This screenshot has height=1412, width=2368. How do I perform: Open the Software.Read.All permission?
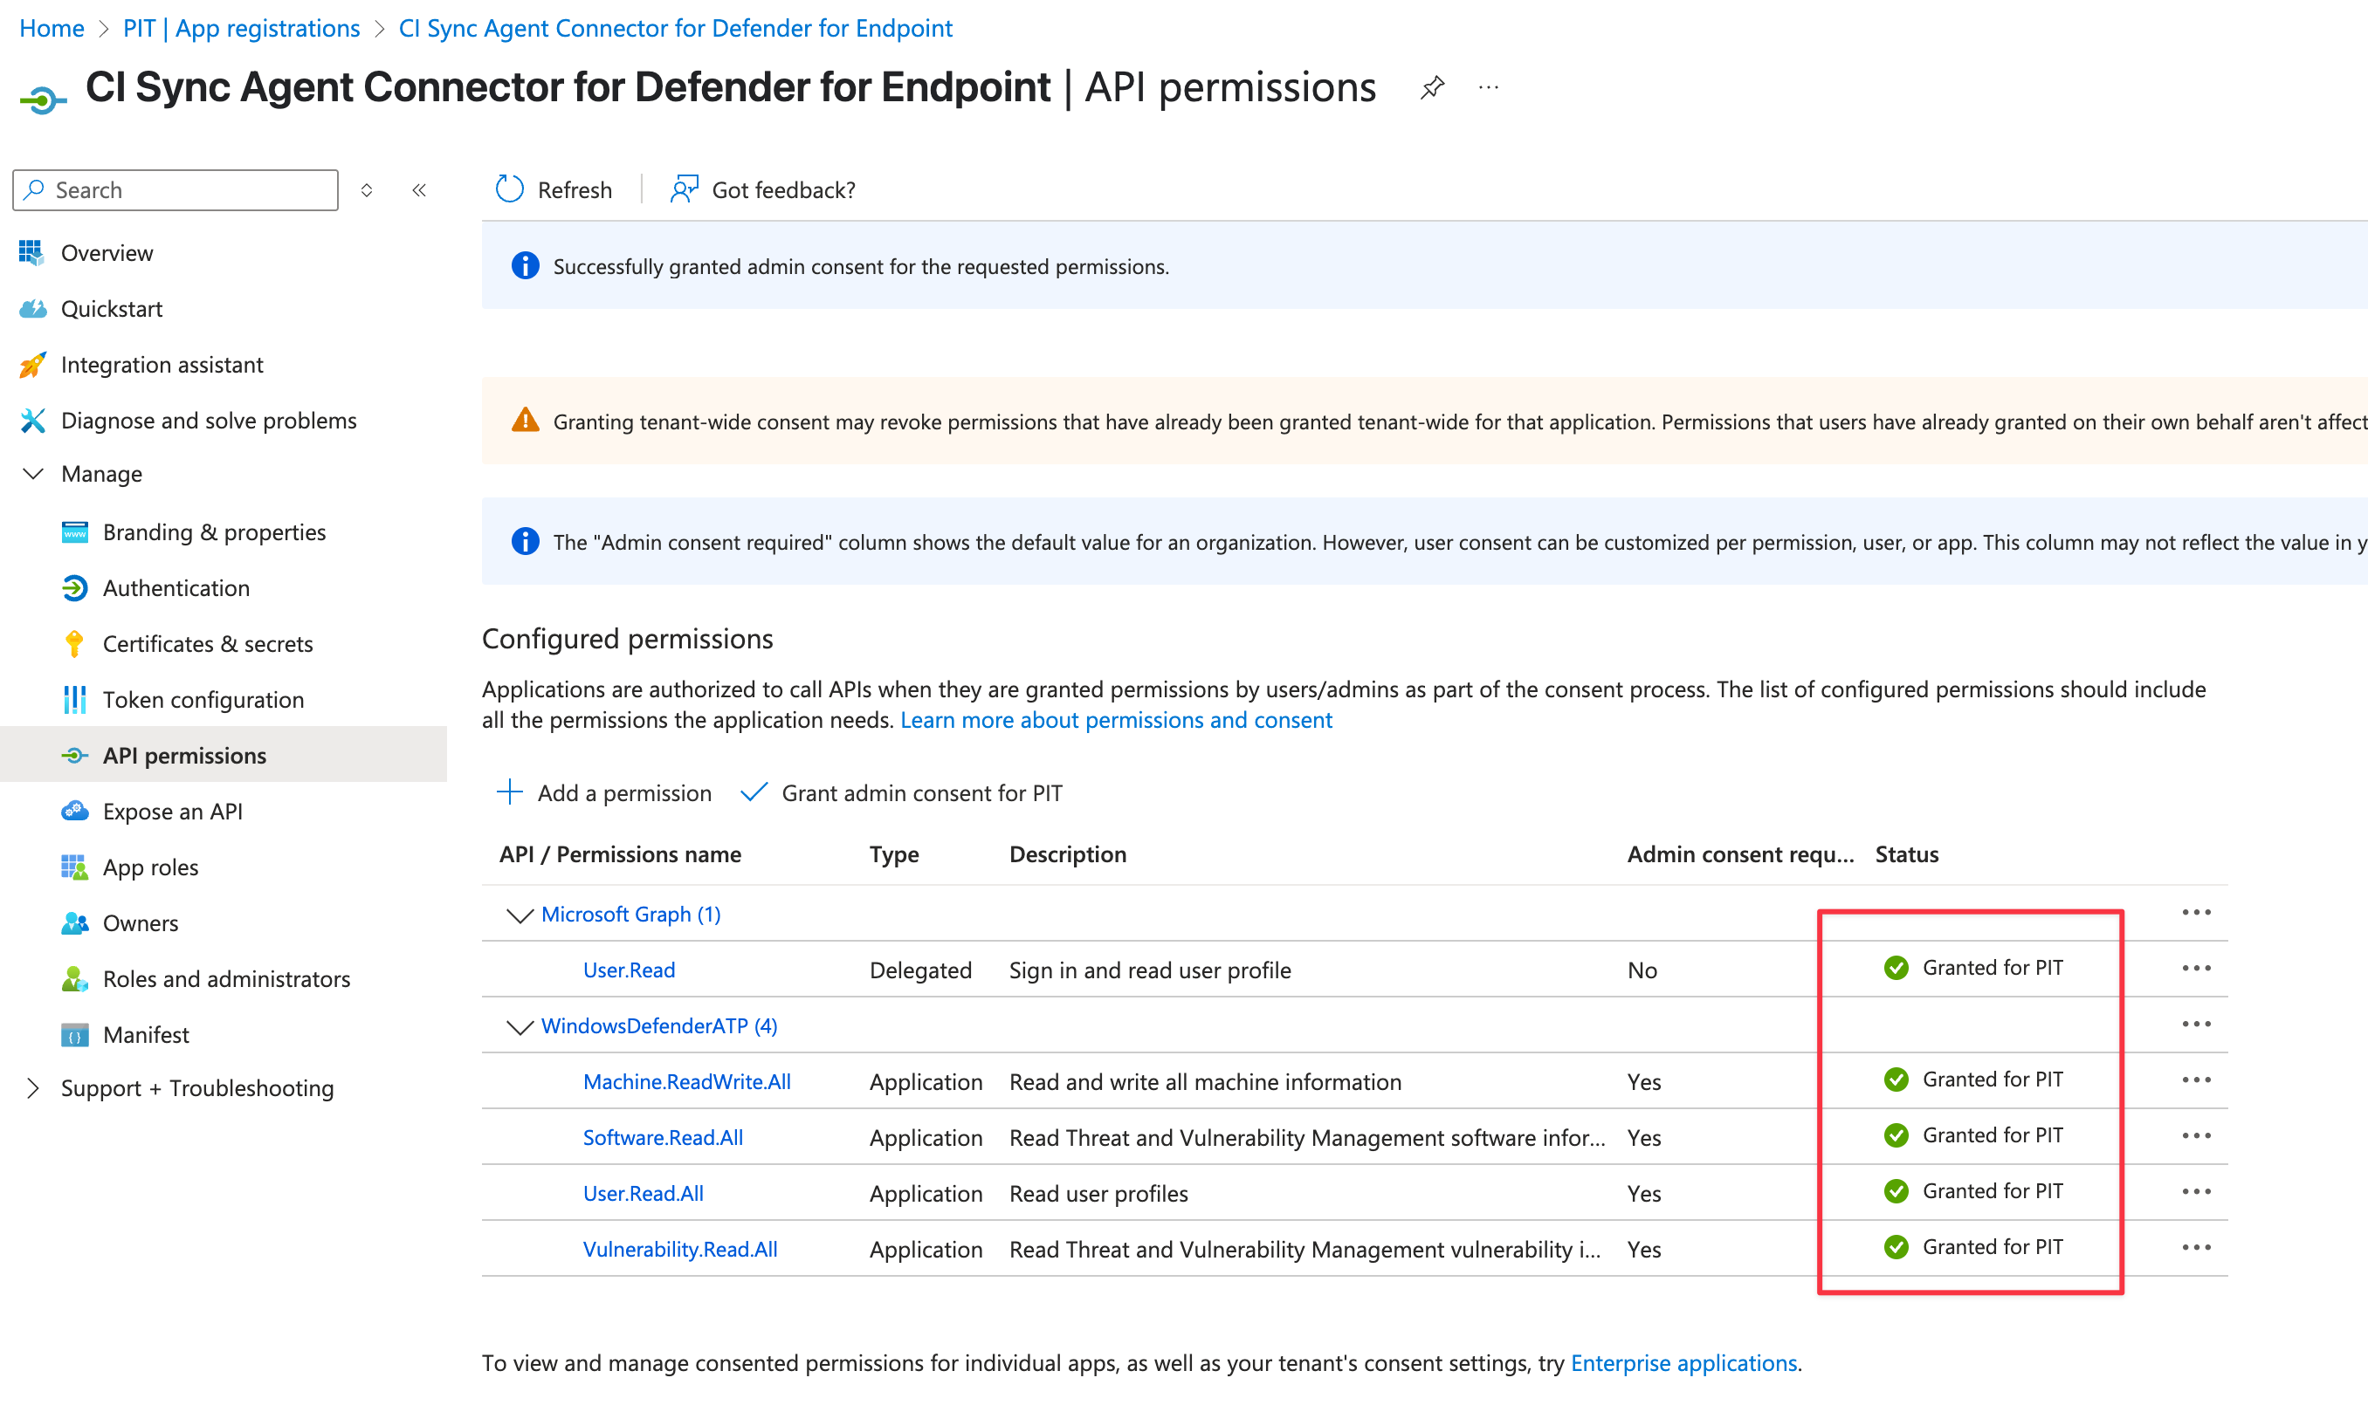coord(663,1138)
